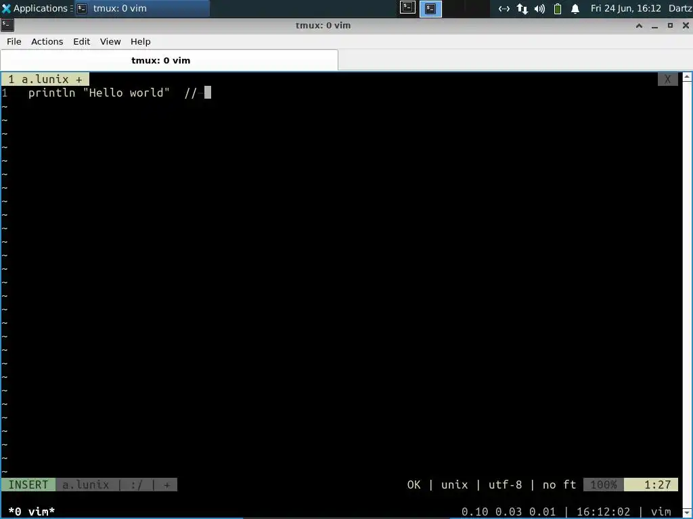Select the terminal tab tmux: 0 vim
This screenshot has height=519, width=693.
169,60
